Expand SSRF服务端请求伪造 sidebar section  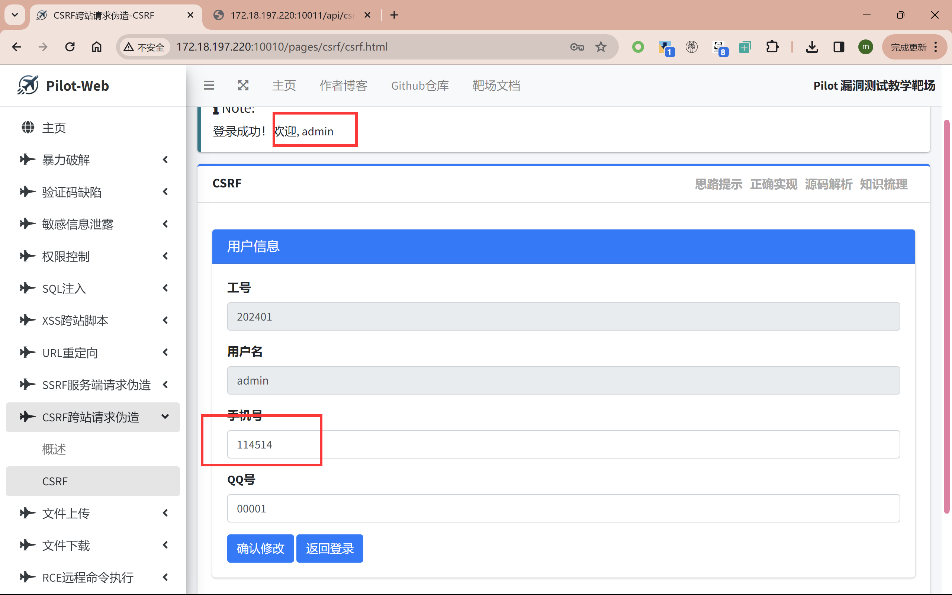point(93,385)
